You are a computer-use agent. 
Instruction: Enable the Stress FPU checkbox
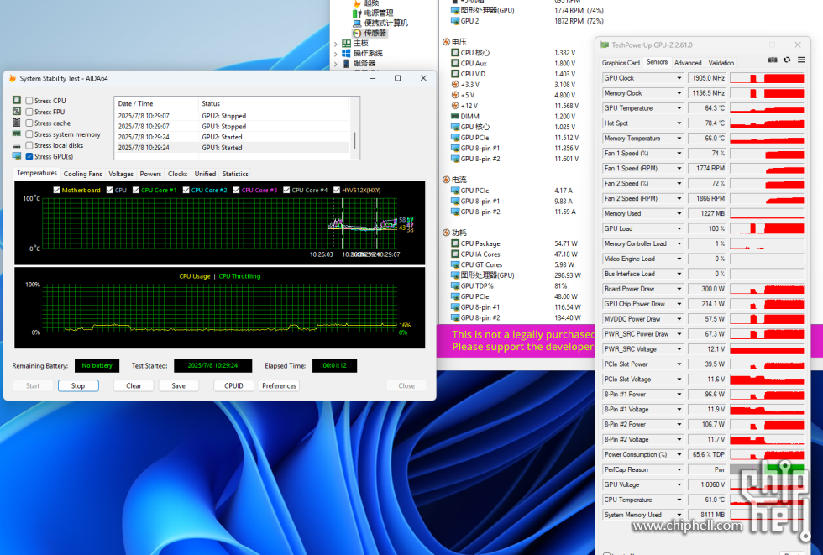29,112
